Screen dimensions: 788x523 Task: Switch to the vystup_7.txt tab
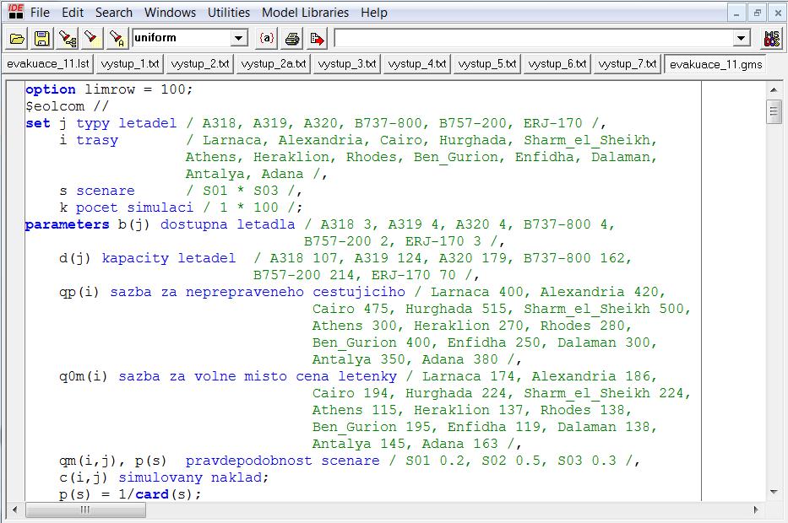click(628, 64)
